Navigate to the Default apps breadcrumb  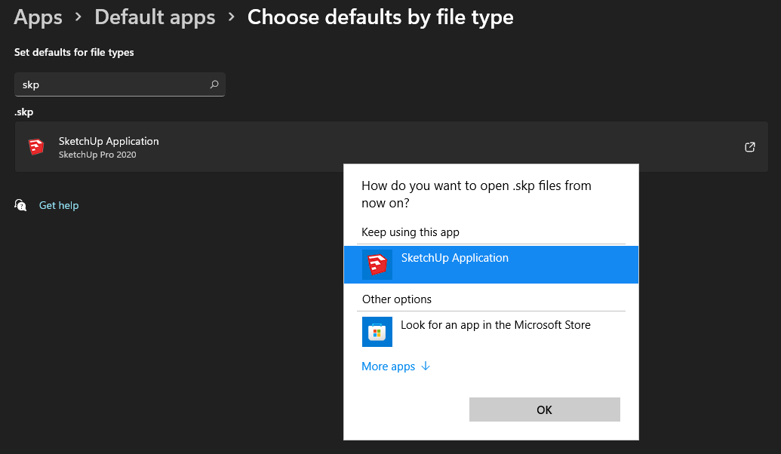point(155,17)
